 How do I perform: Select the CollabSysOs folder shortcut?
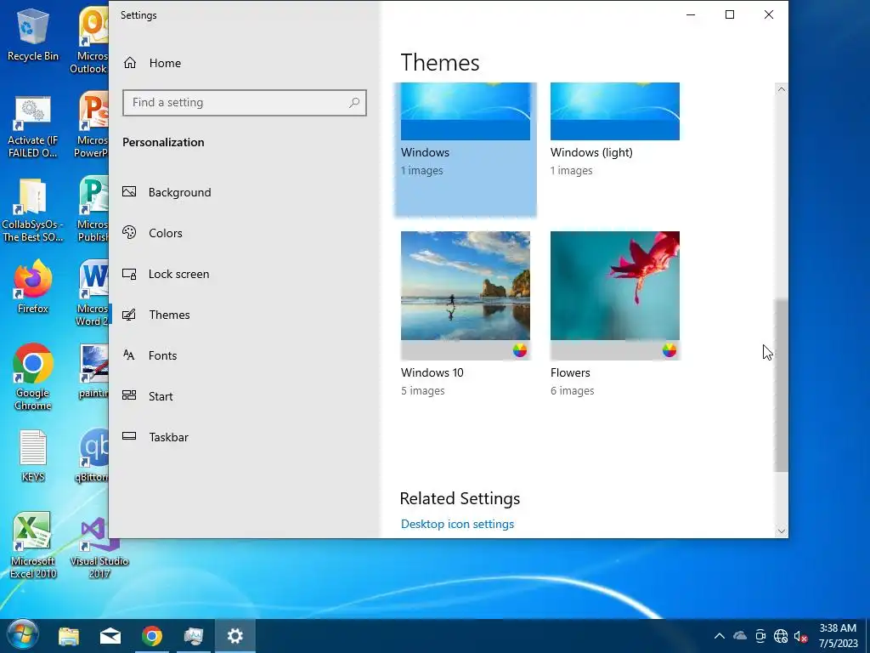[x=33, y=210]
